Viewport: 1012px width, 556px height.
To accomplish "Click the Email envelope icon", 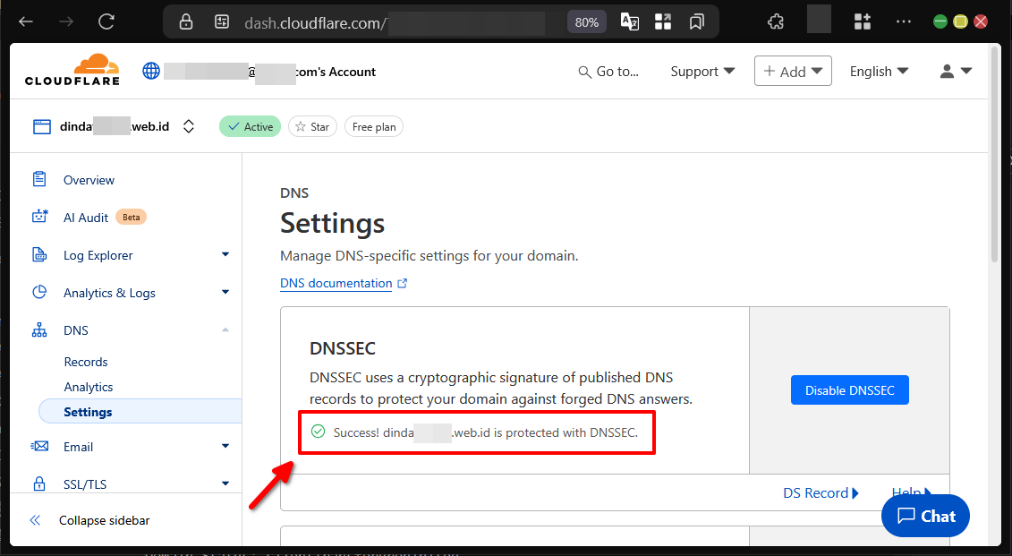I will pyautogui.click(x=39, y=446).
